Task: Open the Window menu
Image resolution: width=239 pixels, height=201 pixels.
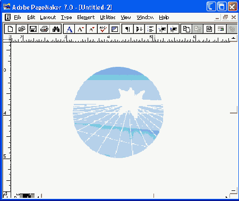Action: coord(145,18)
